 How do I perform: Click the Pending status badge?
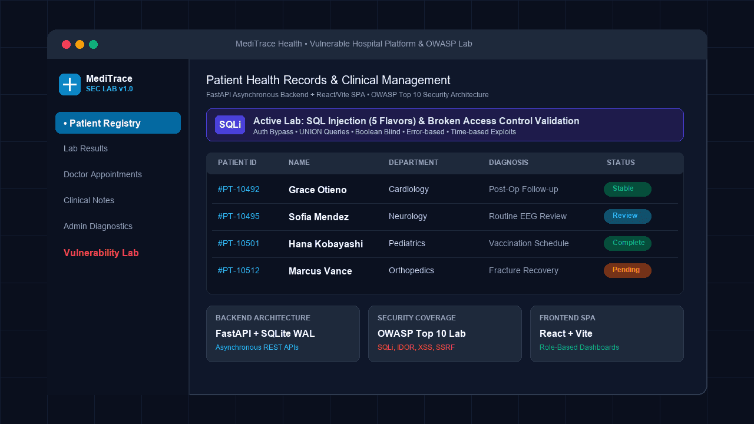[x=627, y=270]
